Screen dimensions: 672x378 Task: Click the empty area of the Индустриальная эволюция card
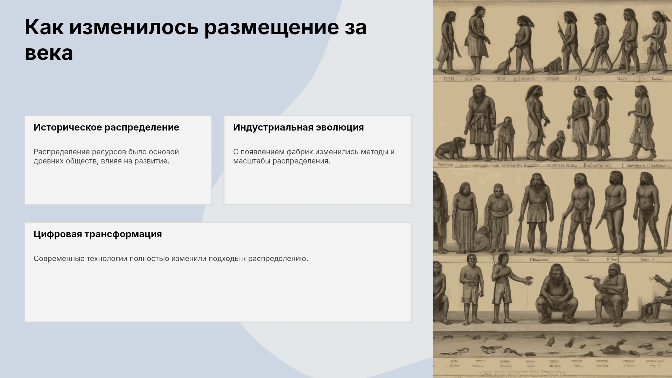coord(317,185)
